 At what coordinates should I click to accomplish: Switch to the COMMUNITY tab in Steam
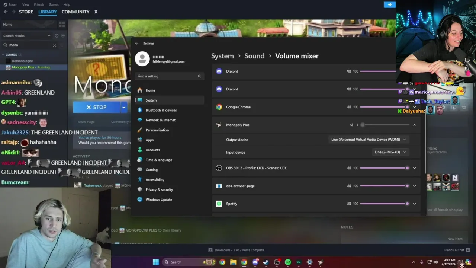coord(75,12)
